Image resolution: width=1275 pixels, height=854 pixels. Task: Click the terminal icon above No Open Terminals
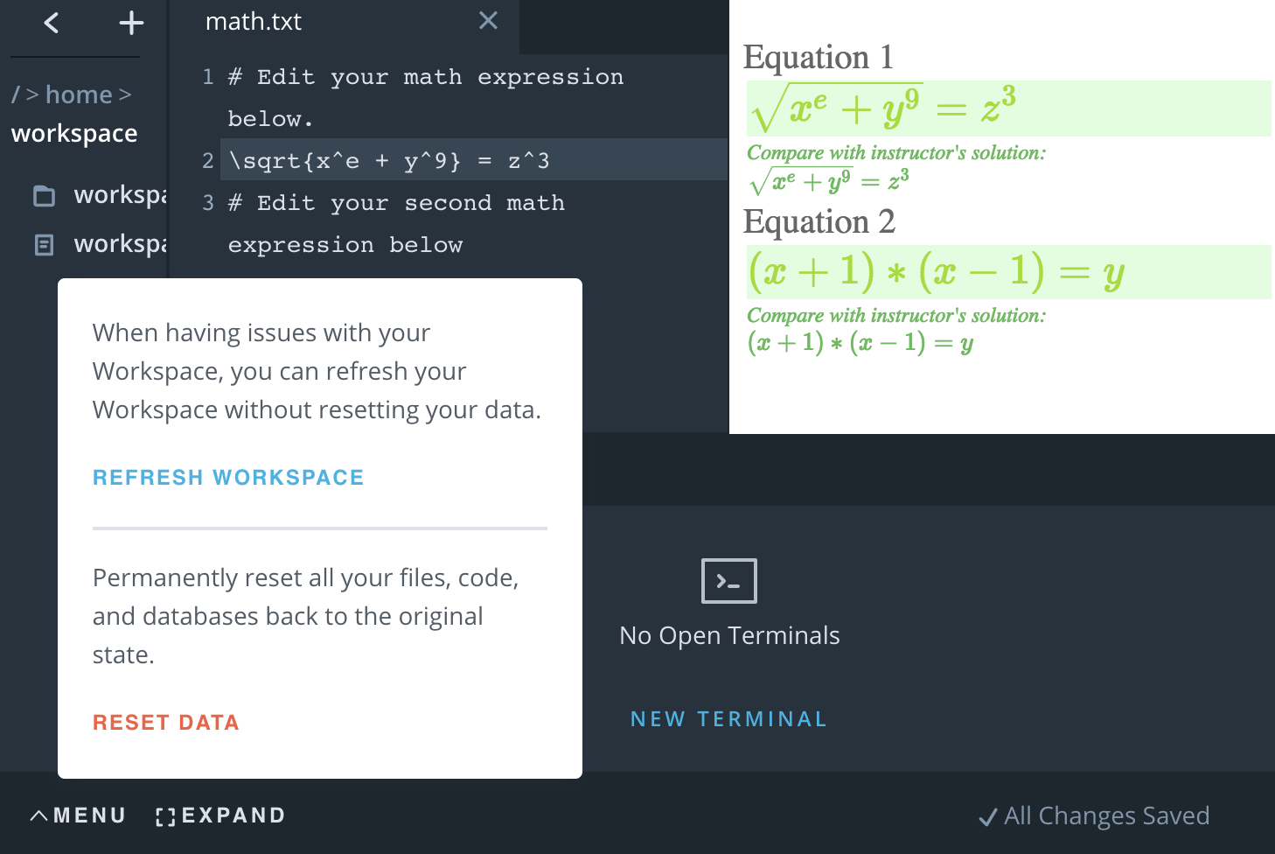(728, 581)
